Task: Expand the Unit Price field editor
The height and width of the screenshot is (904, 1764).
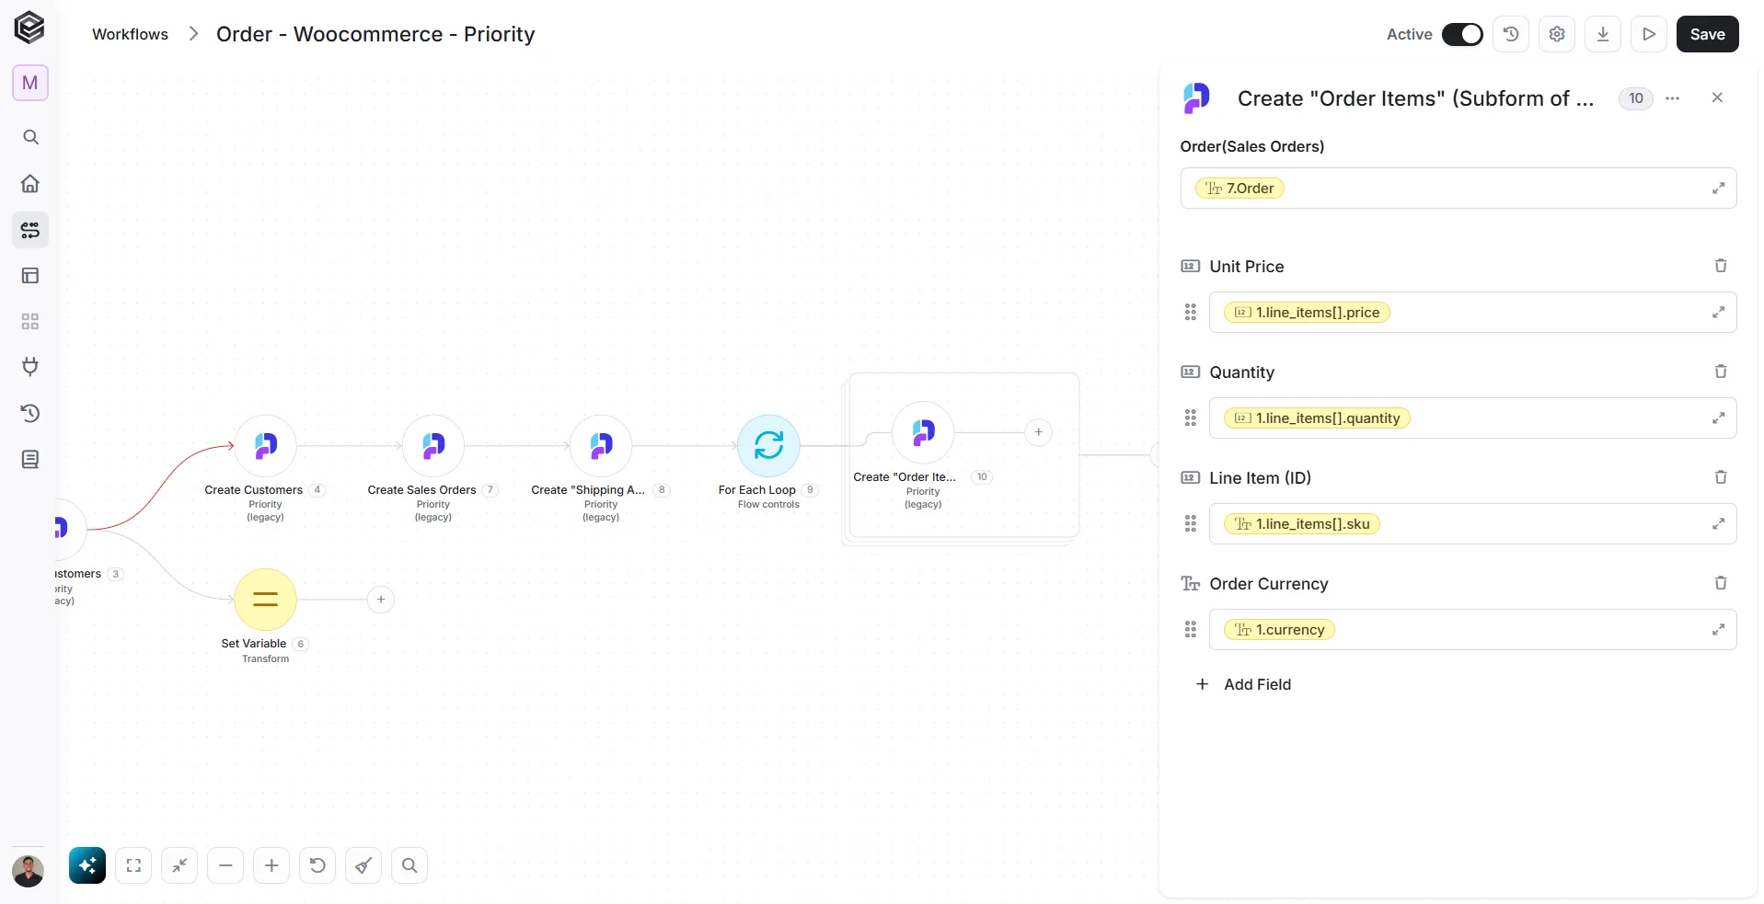Action: click(1718, 313)
